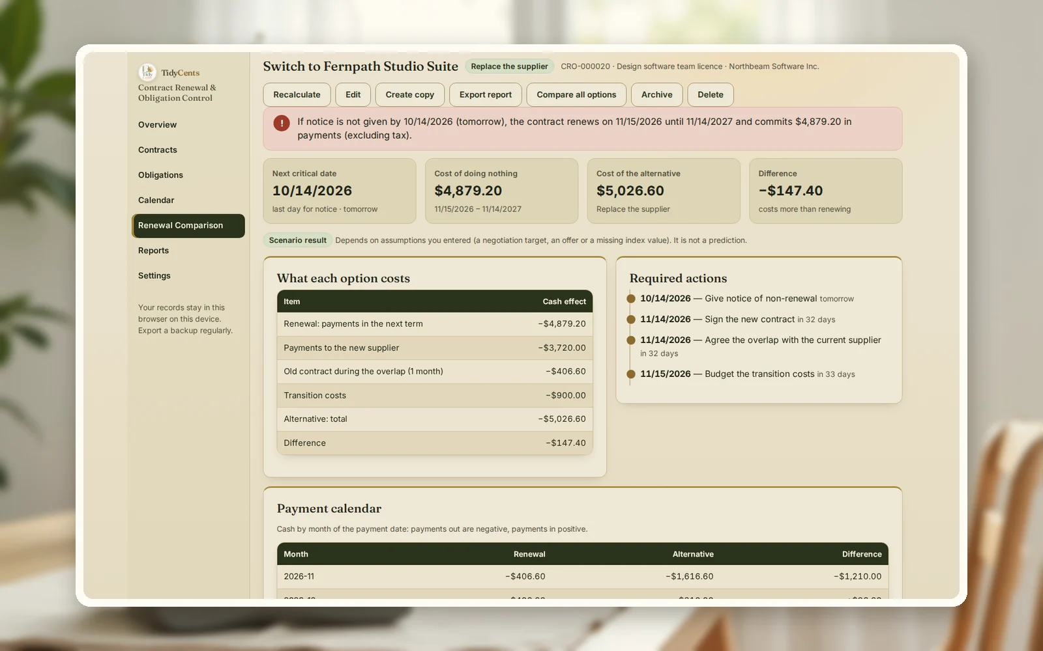Export the comparison report

coord(486,94)
